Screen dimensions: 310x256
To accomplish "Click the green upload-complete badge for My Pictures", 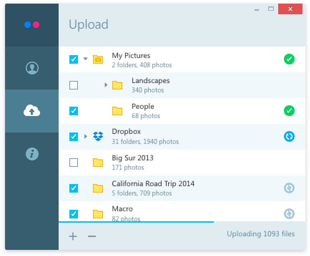I will 289,59.
